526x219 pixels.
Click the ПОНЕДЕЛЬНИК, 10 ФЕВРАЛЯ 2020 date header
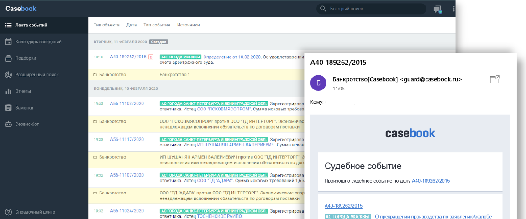(x=126, y=89)
